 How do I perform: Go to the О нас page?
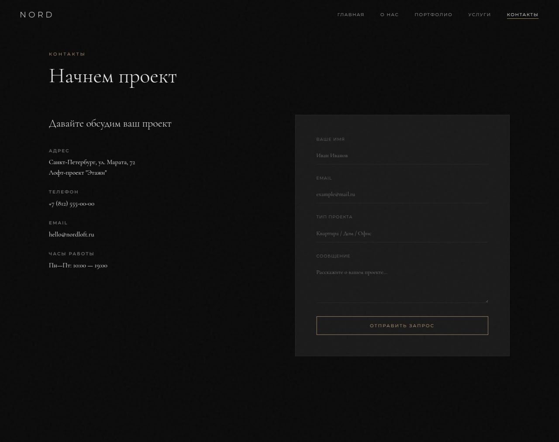pyautogui.click(x=389, y=15)
